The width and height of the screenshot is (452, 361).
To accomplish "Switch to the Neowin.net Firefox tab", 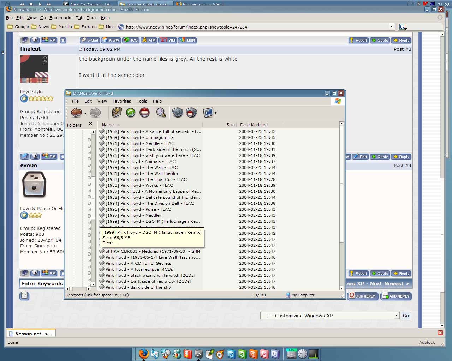I will point(31,333).
